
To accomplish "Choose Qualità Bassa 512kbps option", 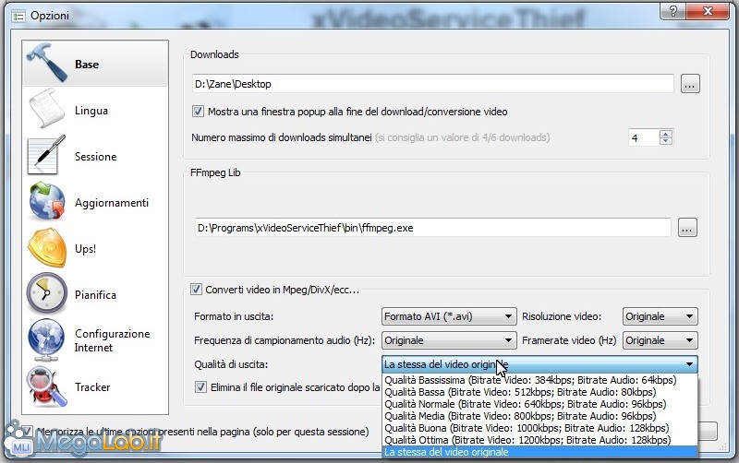I will 539,392.
